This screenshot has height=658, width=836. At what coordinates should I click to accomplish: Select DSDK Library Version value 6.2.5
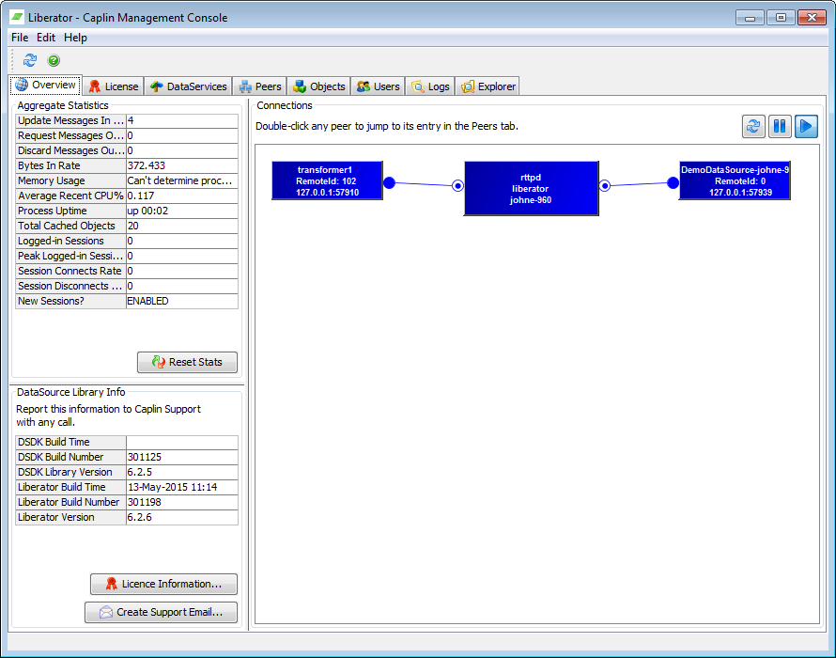(x=182, y=472)
